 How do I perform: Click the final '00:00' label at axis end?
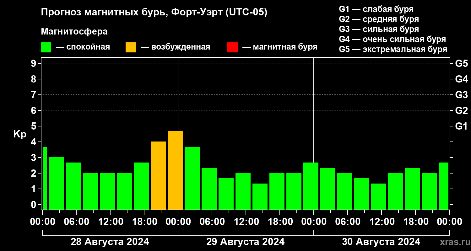449,222
